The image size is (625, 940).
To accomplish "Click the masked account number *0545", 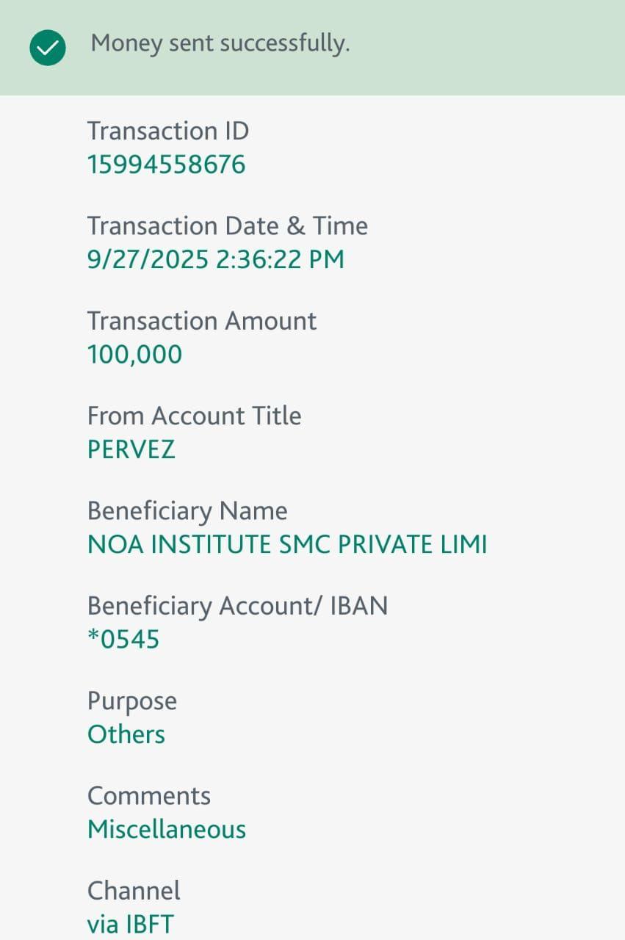I will [123, 640].
